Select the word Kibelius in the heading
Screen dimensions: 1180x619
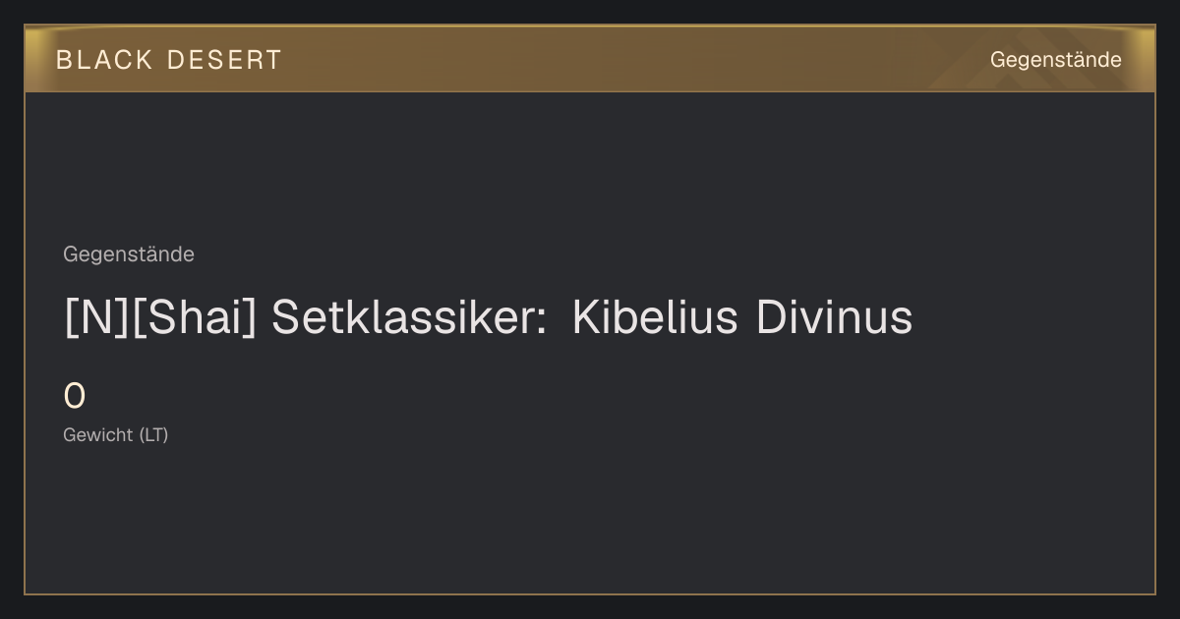click(655, 318)
